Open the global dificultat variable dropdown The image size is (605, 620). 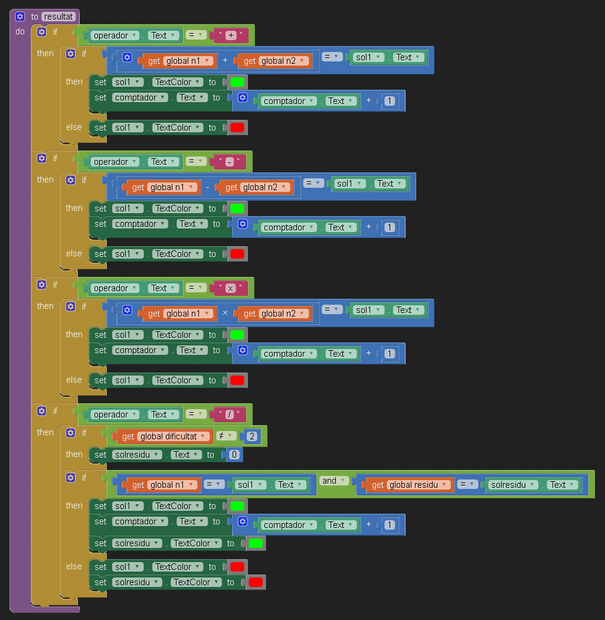coord(204,437)
